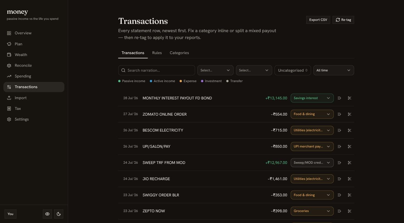Split the ZOMATO ONLINE ORDER row with scissors
404x223 pixels.
(350, 114)
